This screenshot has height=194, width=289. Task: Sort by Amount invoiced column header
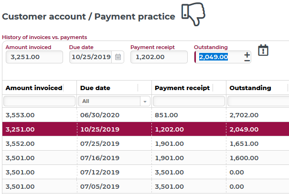point(34,88)
